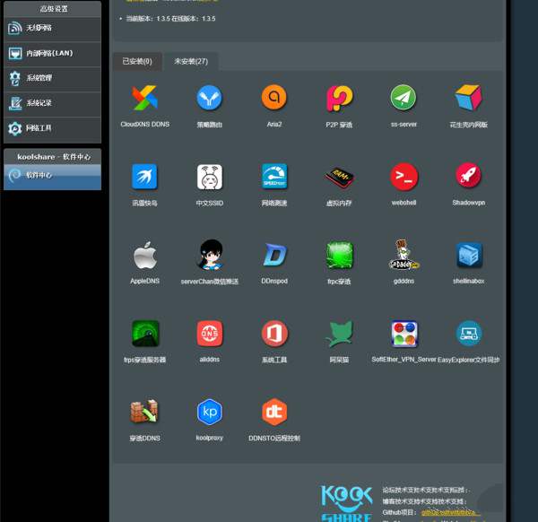538x522 pixels.
Task: Open the aliddns plugin icon
Action: pos(209,334)
